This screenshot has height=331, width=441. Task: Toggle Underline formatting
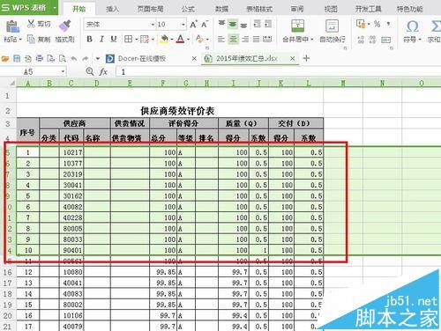point(114,39)
